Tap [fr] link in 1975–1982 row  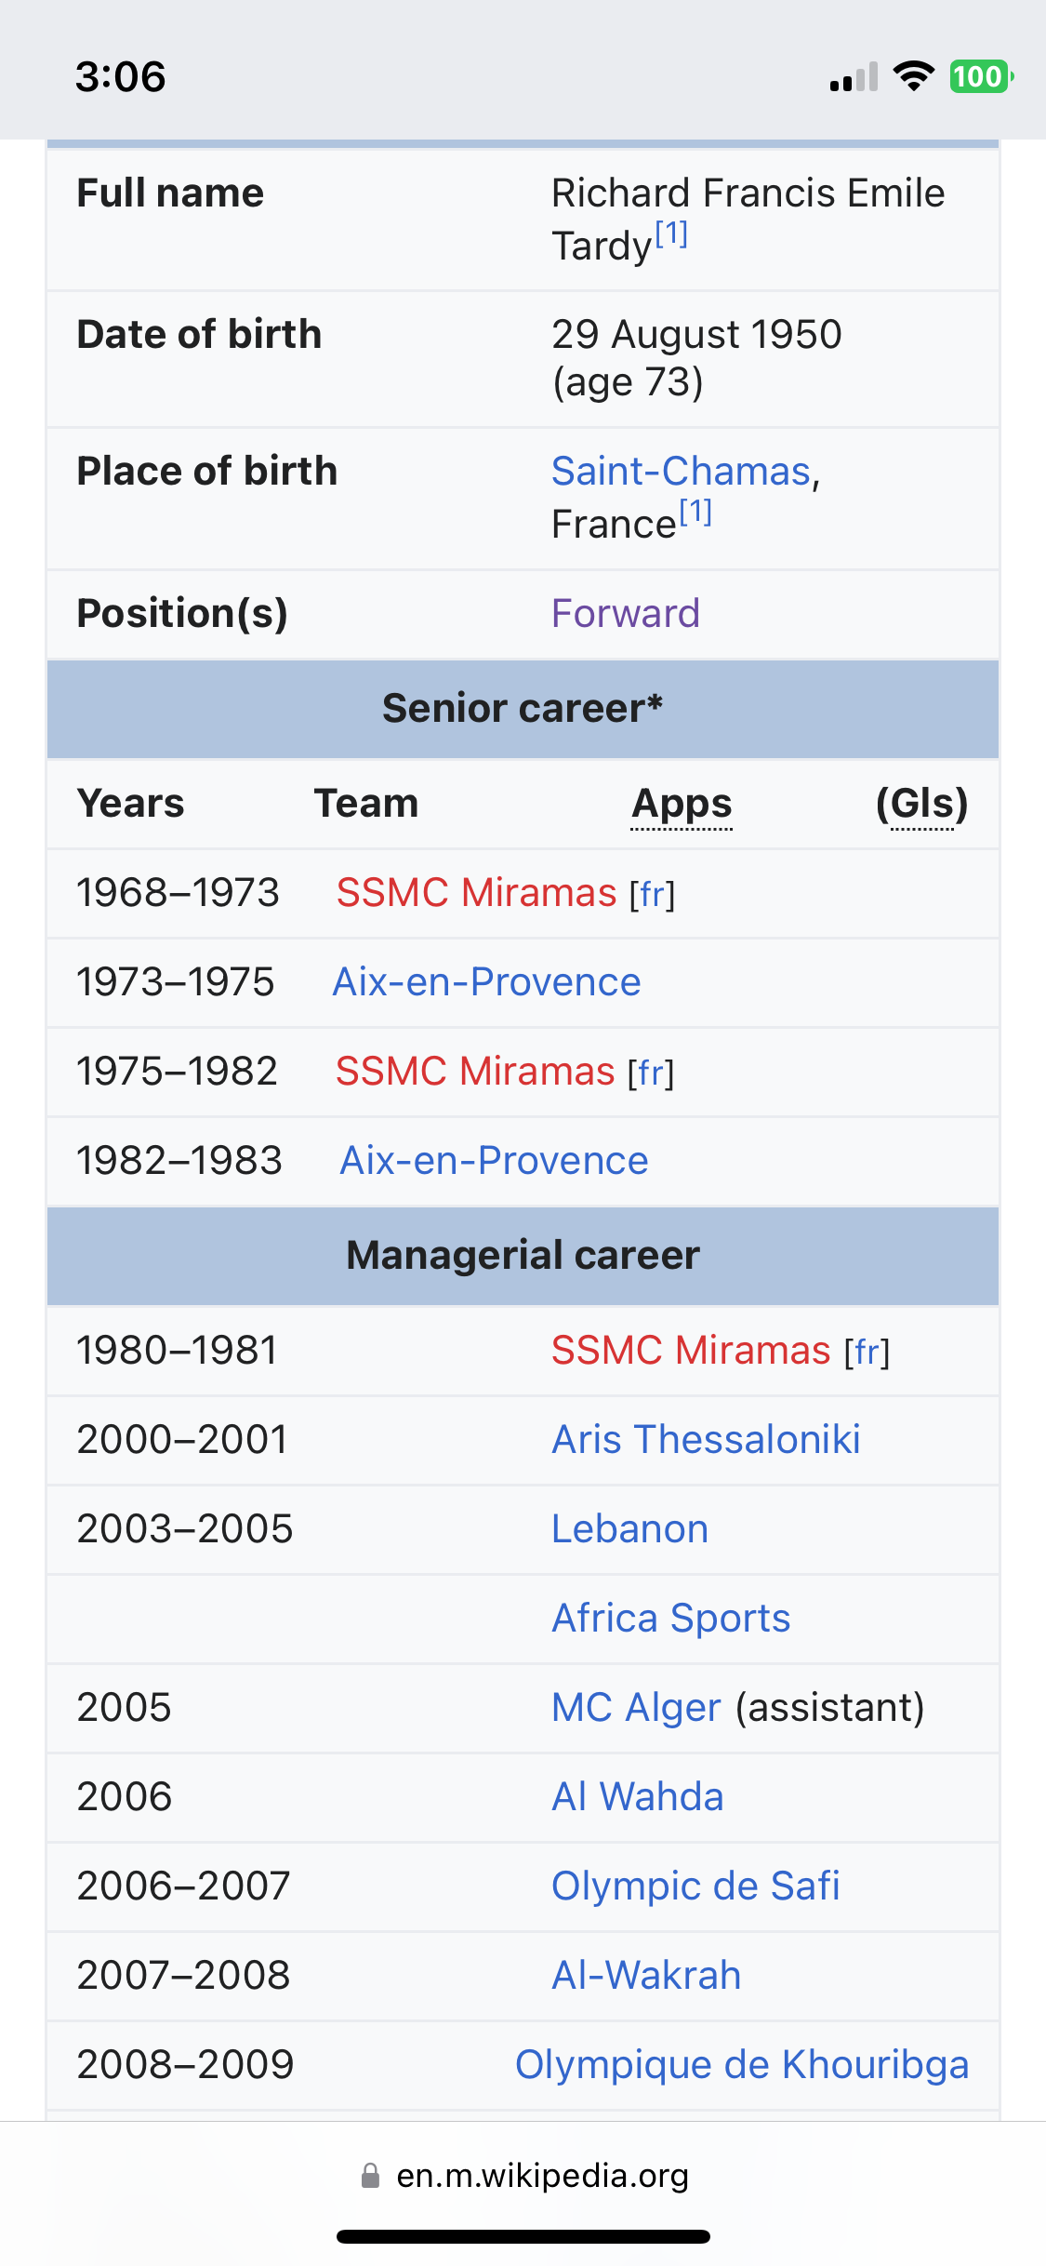tap(651, 1073)
